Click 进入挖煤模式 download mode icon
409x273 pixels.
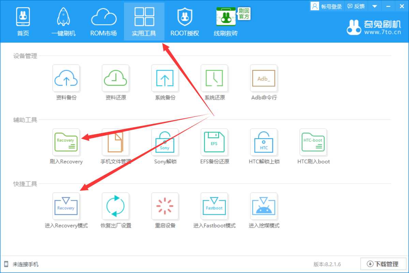[264, 206]
